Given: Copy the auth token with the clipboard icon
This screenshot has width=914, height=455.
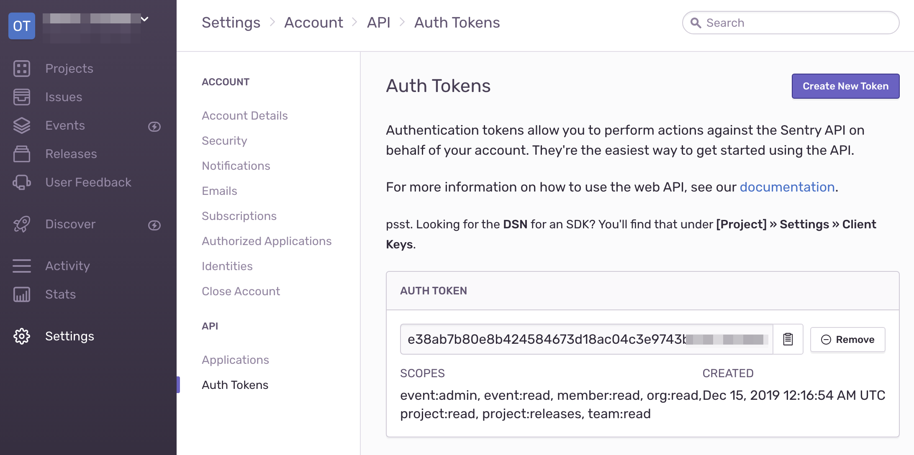Looking at the screenshot, I should pos(788,339).
